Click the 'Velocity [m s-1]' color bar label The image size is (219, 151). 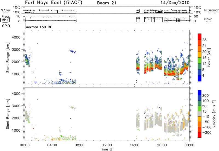(214, 114)
